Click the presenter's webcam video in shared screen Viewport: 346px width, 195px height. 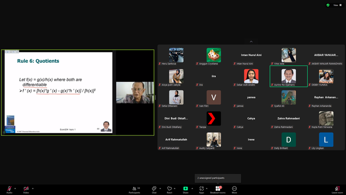point(135,93)
